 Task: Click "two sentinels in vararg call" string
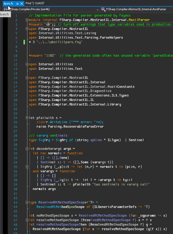coord(121,185)
